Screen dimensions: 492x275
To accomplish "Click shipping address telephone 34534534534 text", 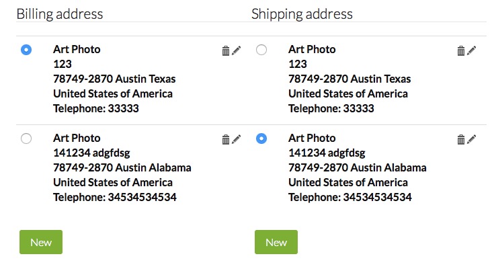I will pos(350,197).
